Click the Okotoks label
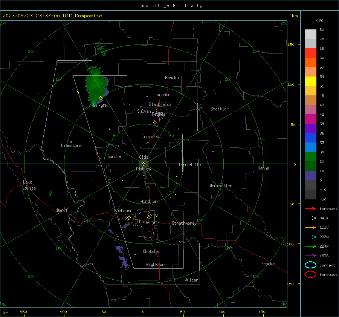Screen dimensions: 339x317 click(x=151, y=251)
